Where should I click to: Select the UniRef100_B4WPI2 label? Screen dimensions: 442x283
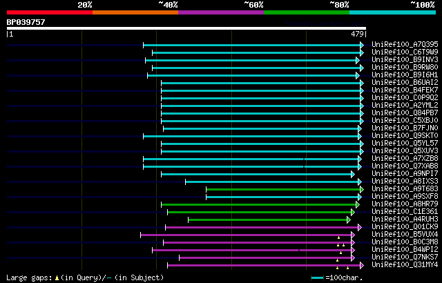(x=405, y=250)
